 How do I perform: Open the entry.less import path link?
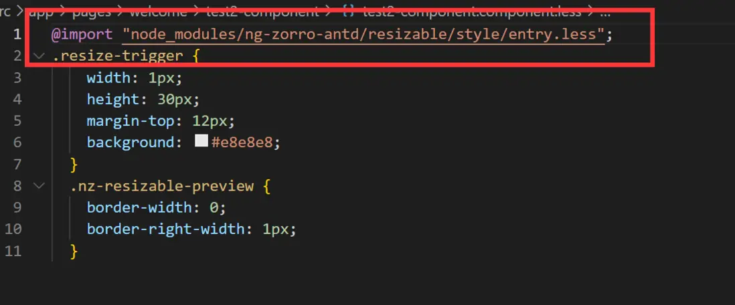[x=363, y=35]
